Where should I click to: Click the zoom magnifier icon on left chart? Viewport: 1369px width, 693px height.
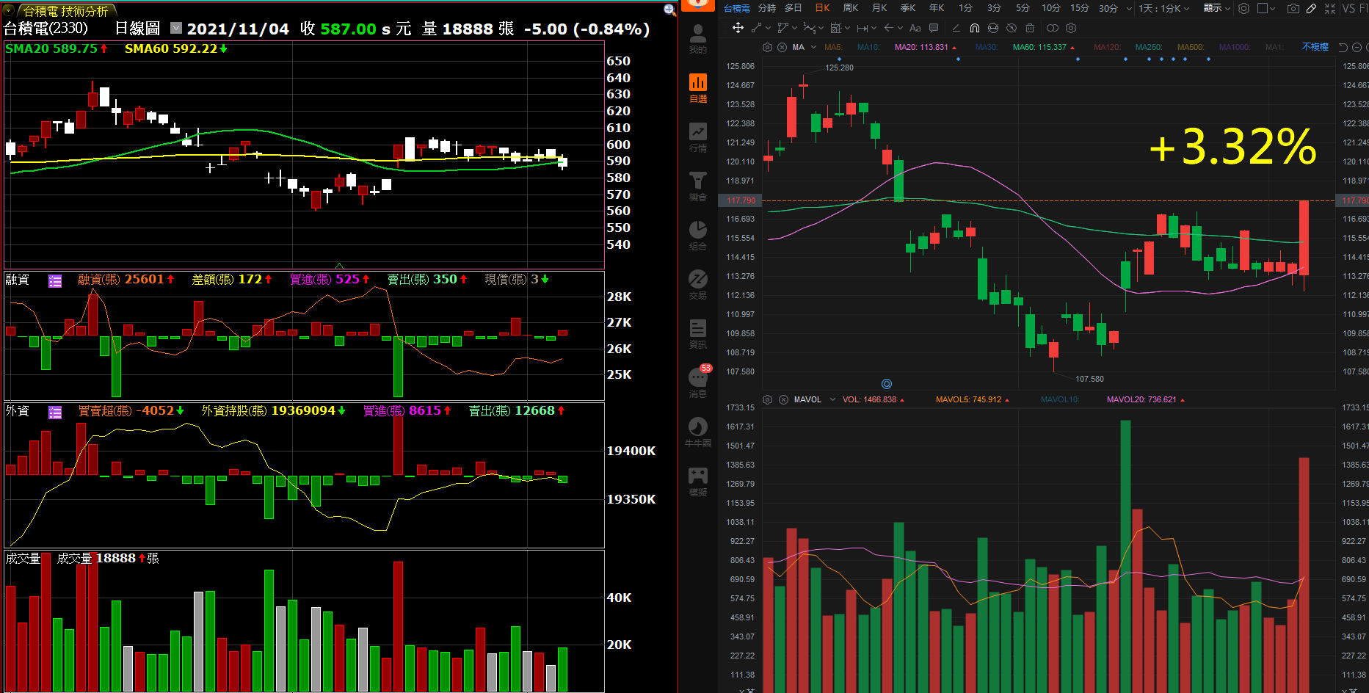point(669,10)
